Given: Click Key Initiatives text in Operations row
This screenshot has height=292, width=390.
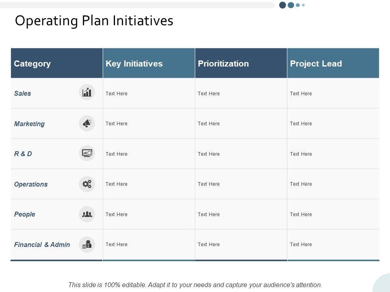Looking at the screenshot, I should point(117,184).
